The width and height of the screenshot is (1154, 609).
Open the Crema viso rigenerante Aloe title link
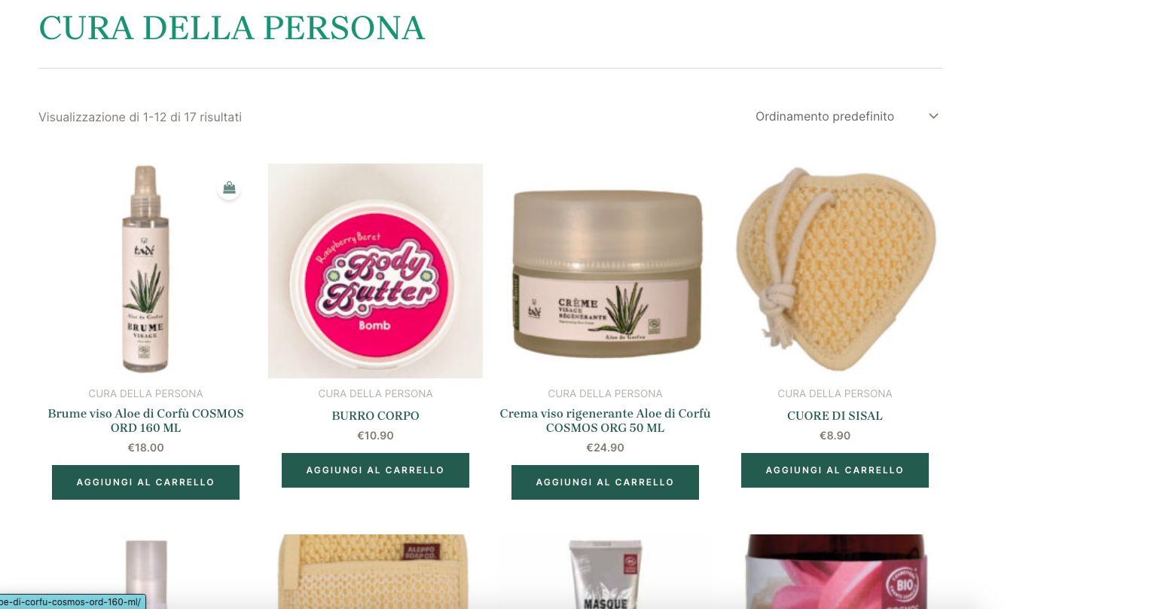tap(605, 421)
